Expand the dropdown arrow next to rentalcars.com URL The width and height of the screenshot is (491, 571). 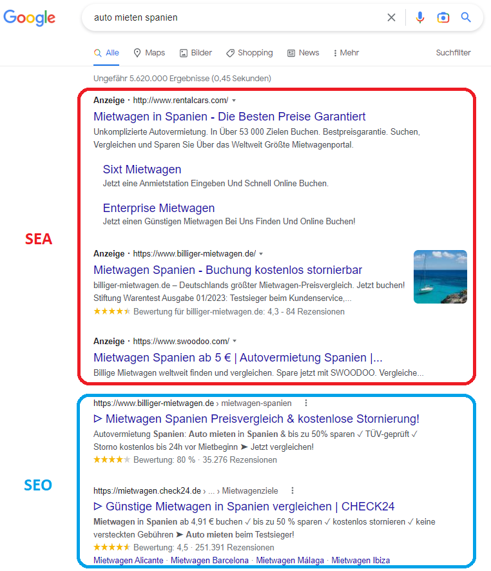pos(234,100)
